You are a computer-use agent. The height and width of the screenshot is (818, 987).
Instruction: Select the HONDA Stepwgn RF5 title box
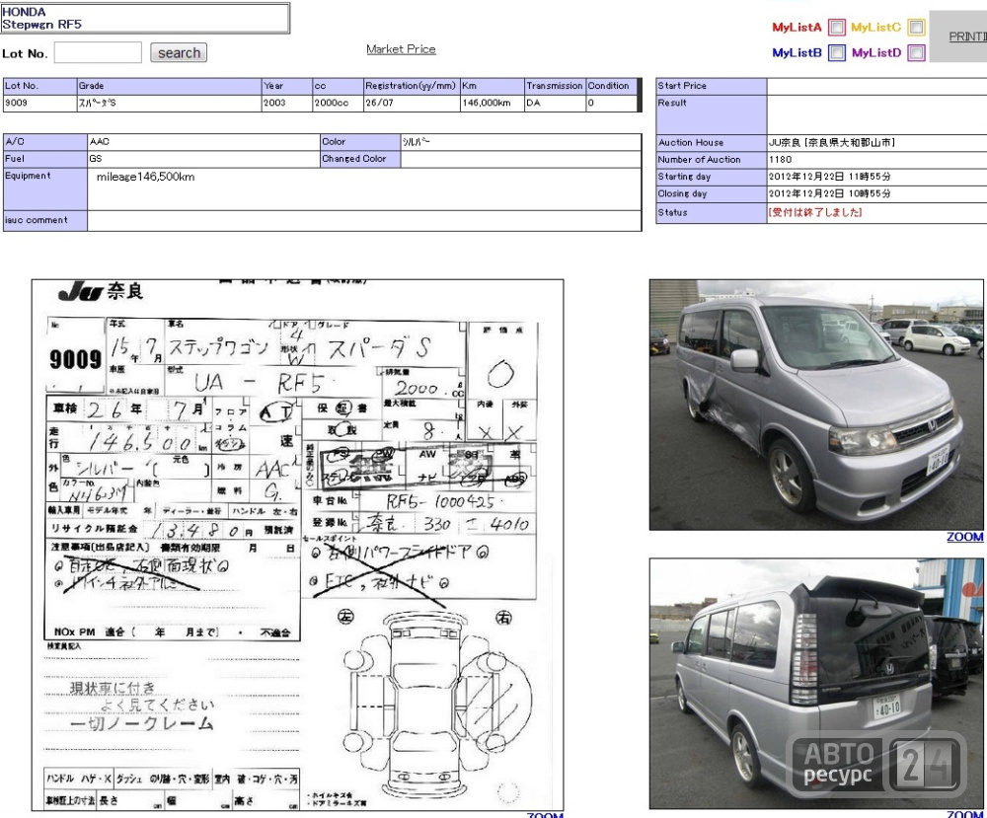point(145,18)
